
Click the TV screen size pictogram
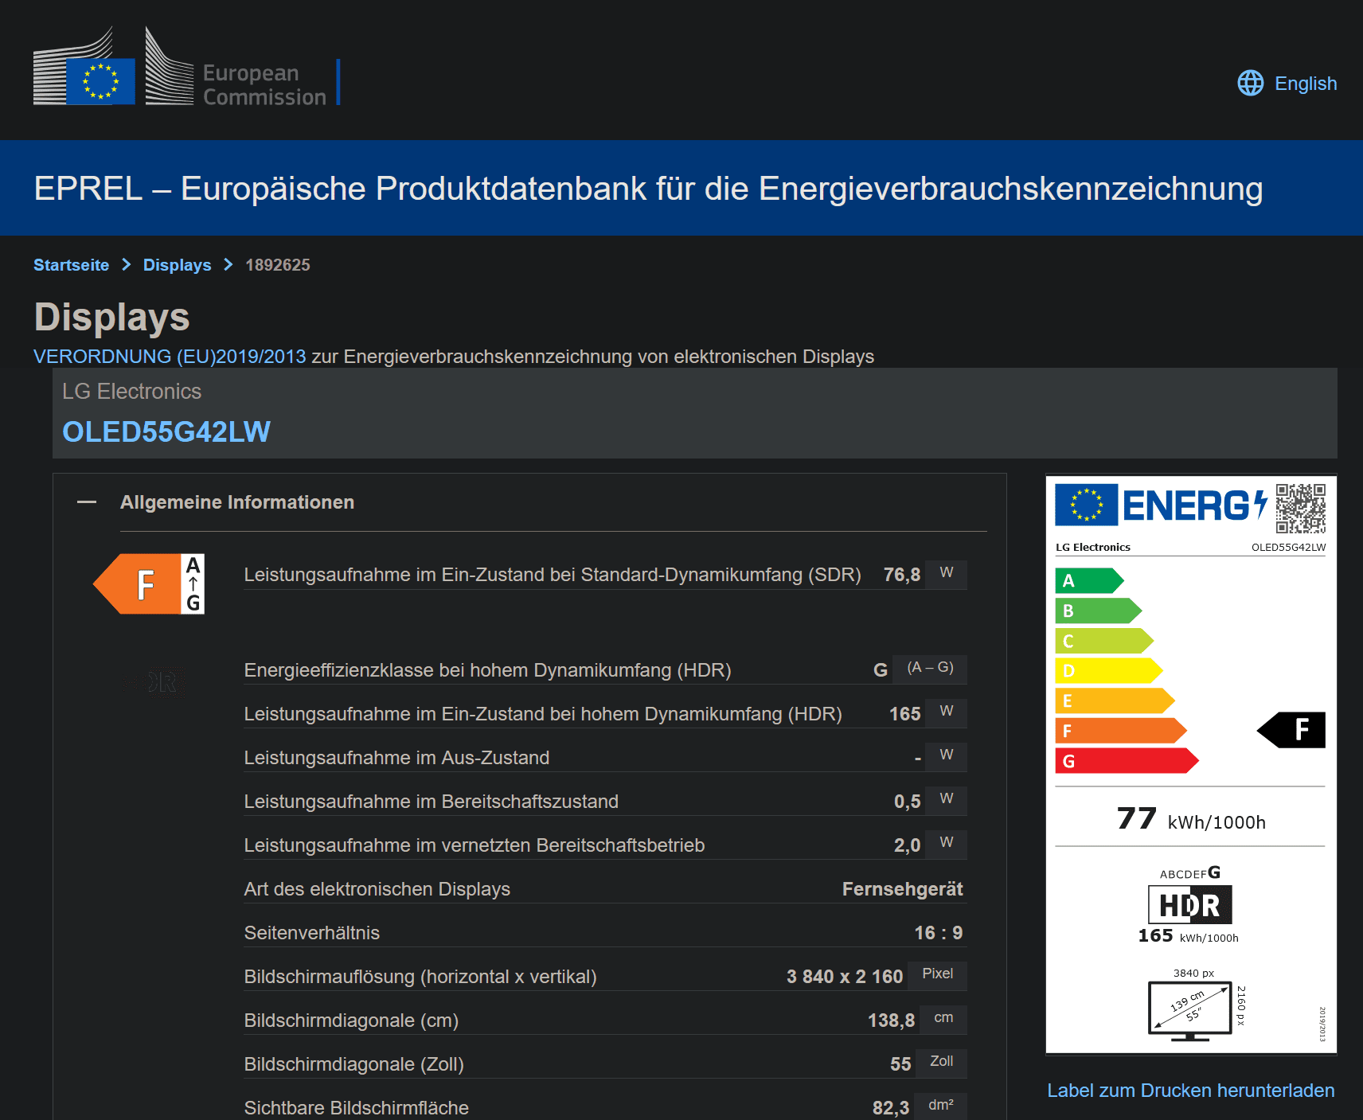click(1190, 1012)
